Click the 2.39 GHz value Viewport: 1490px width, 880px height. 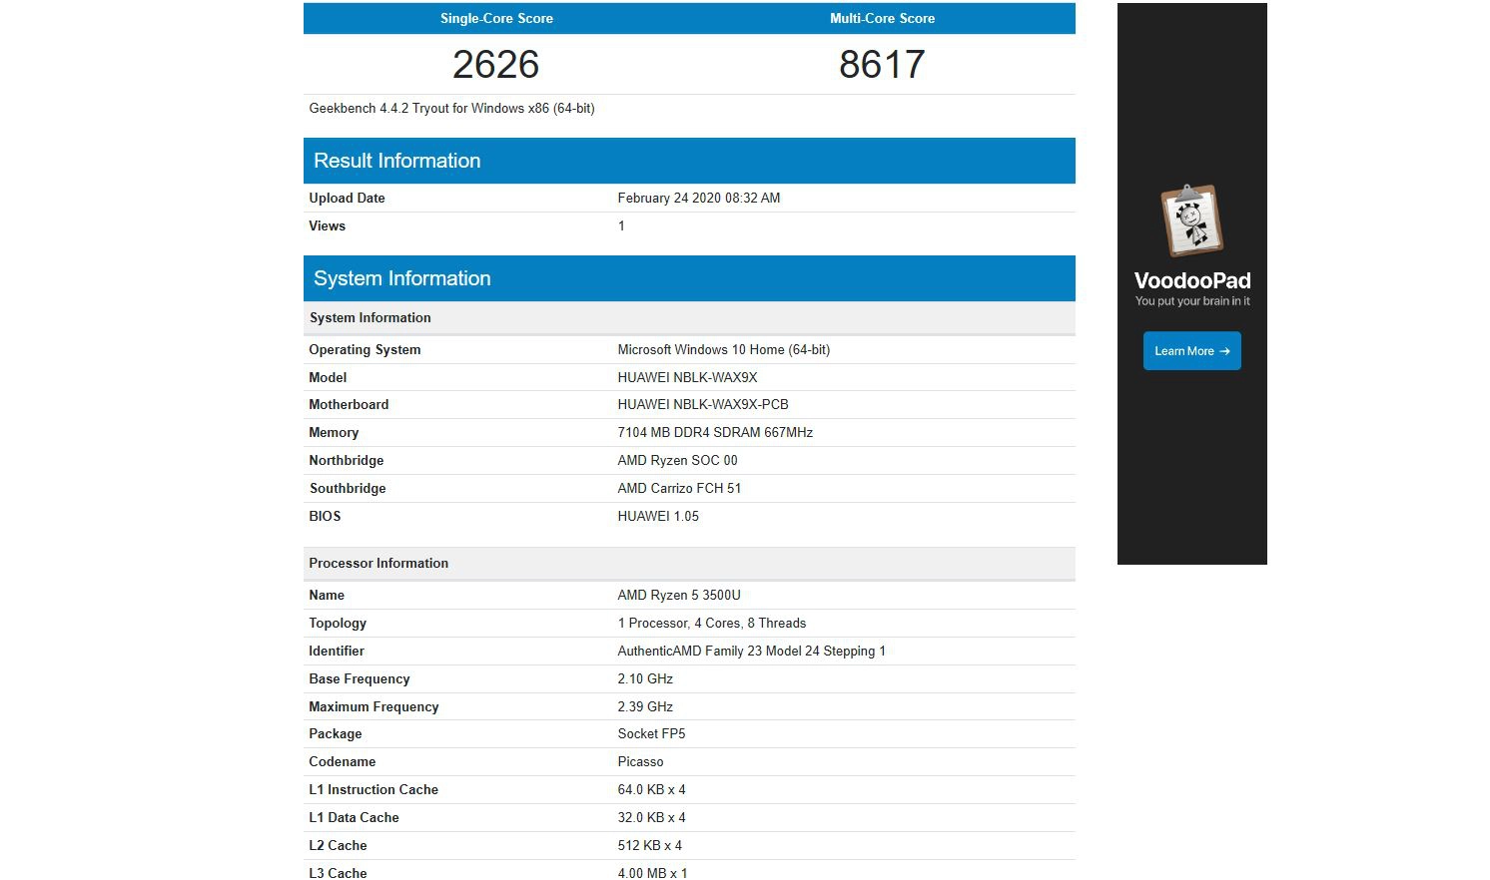click(645, 706)
